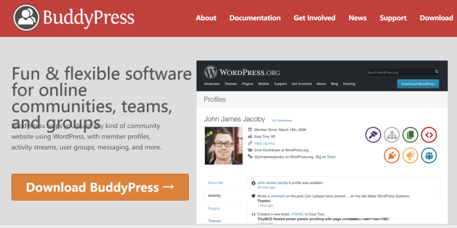Select the yellow megaphone badge icon

click(410, 155)
